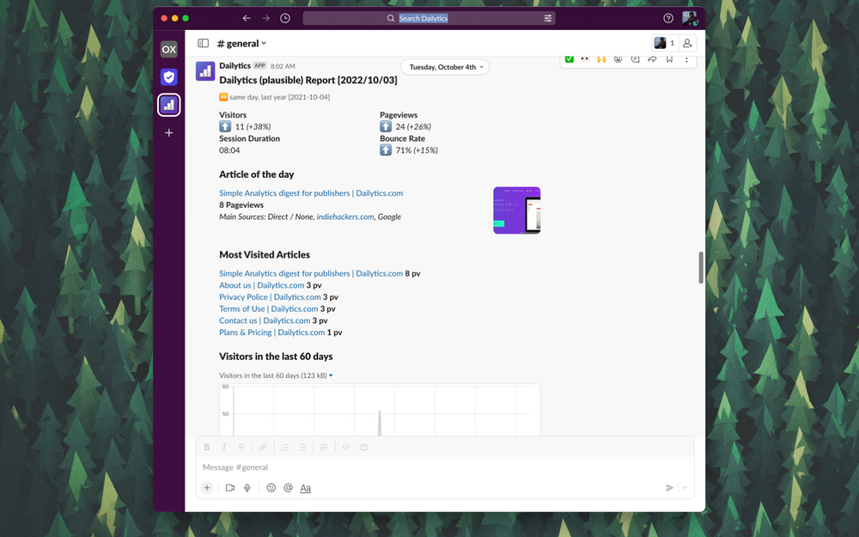Add people to the channel
Image resolution: width=859 pixels, height=537 pixels.
click(687, 43)
